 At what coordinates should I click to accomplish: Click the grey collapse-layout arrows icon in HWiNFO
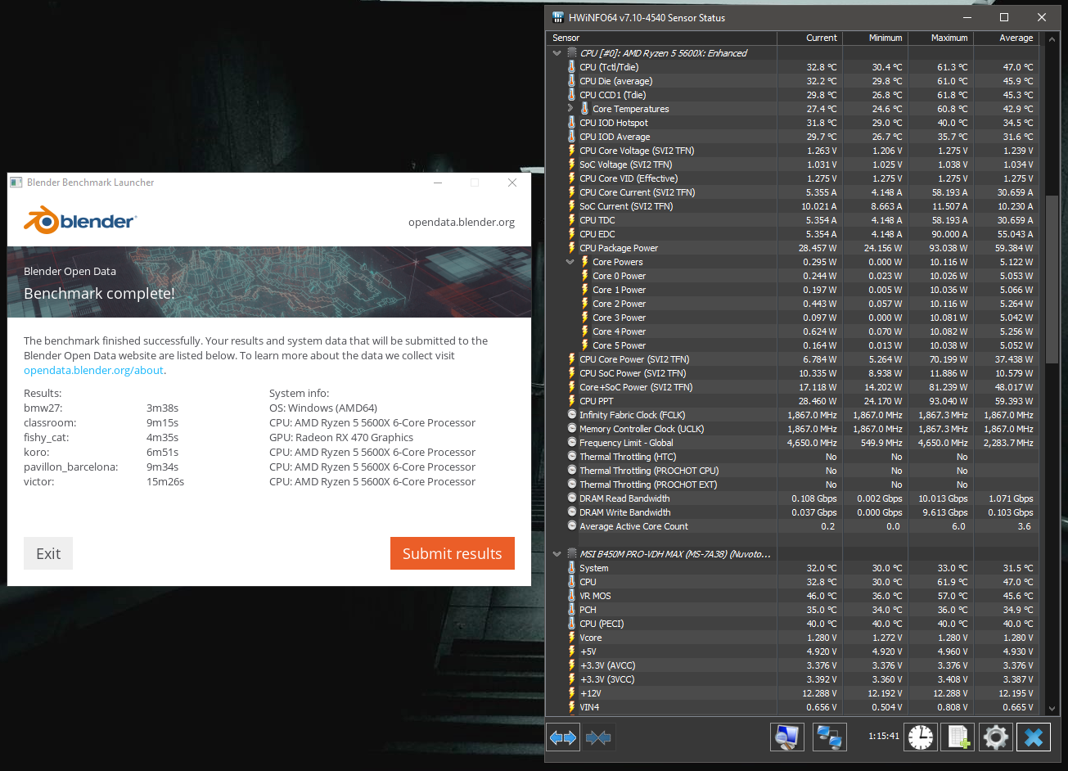click(598, 737)
